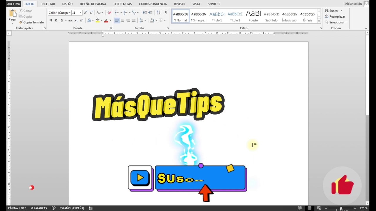Viewport: 376px width, 211px height.
Task: Open the font name dropdown (Calibri)
Action: [x=70, y=13]
